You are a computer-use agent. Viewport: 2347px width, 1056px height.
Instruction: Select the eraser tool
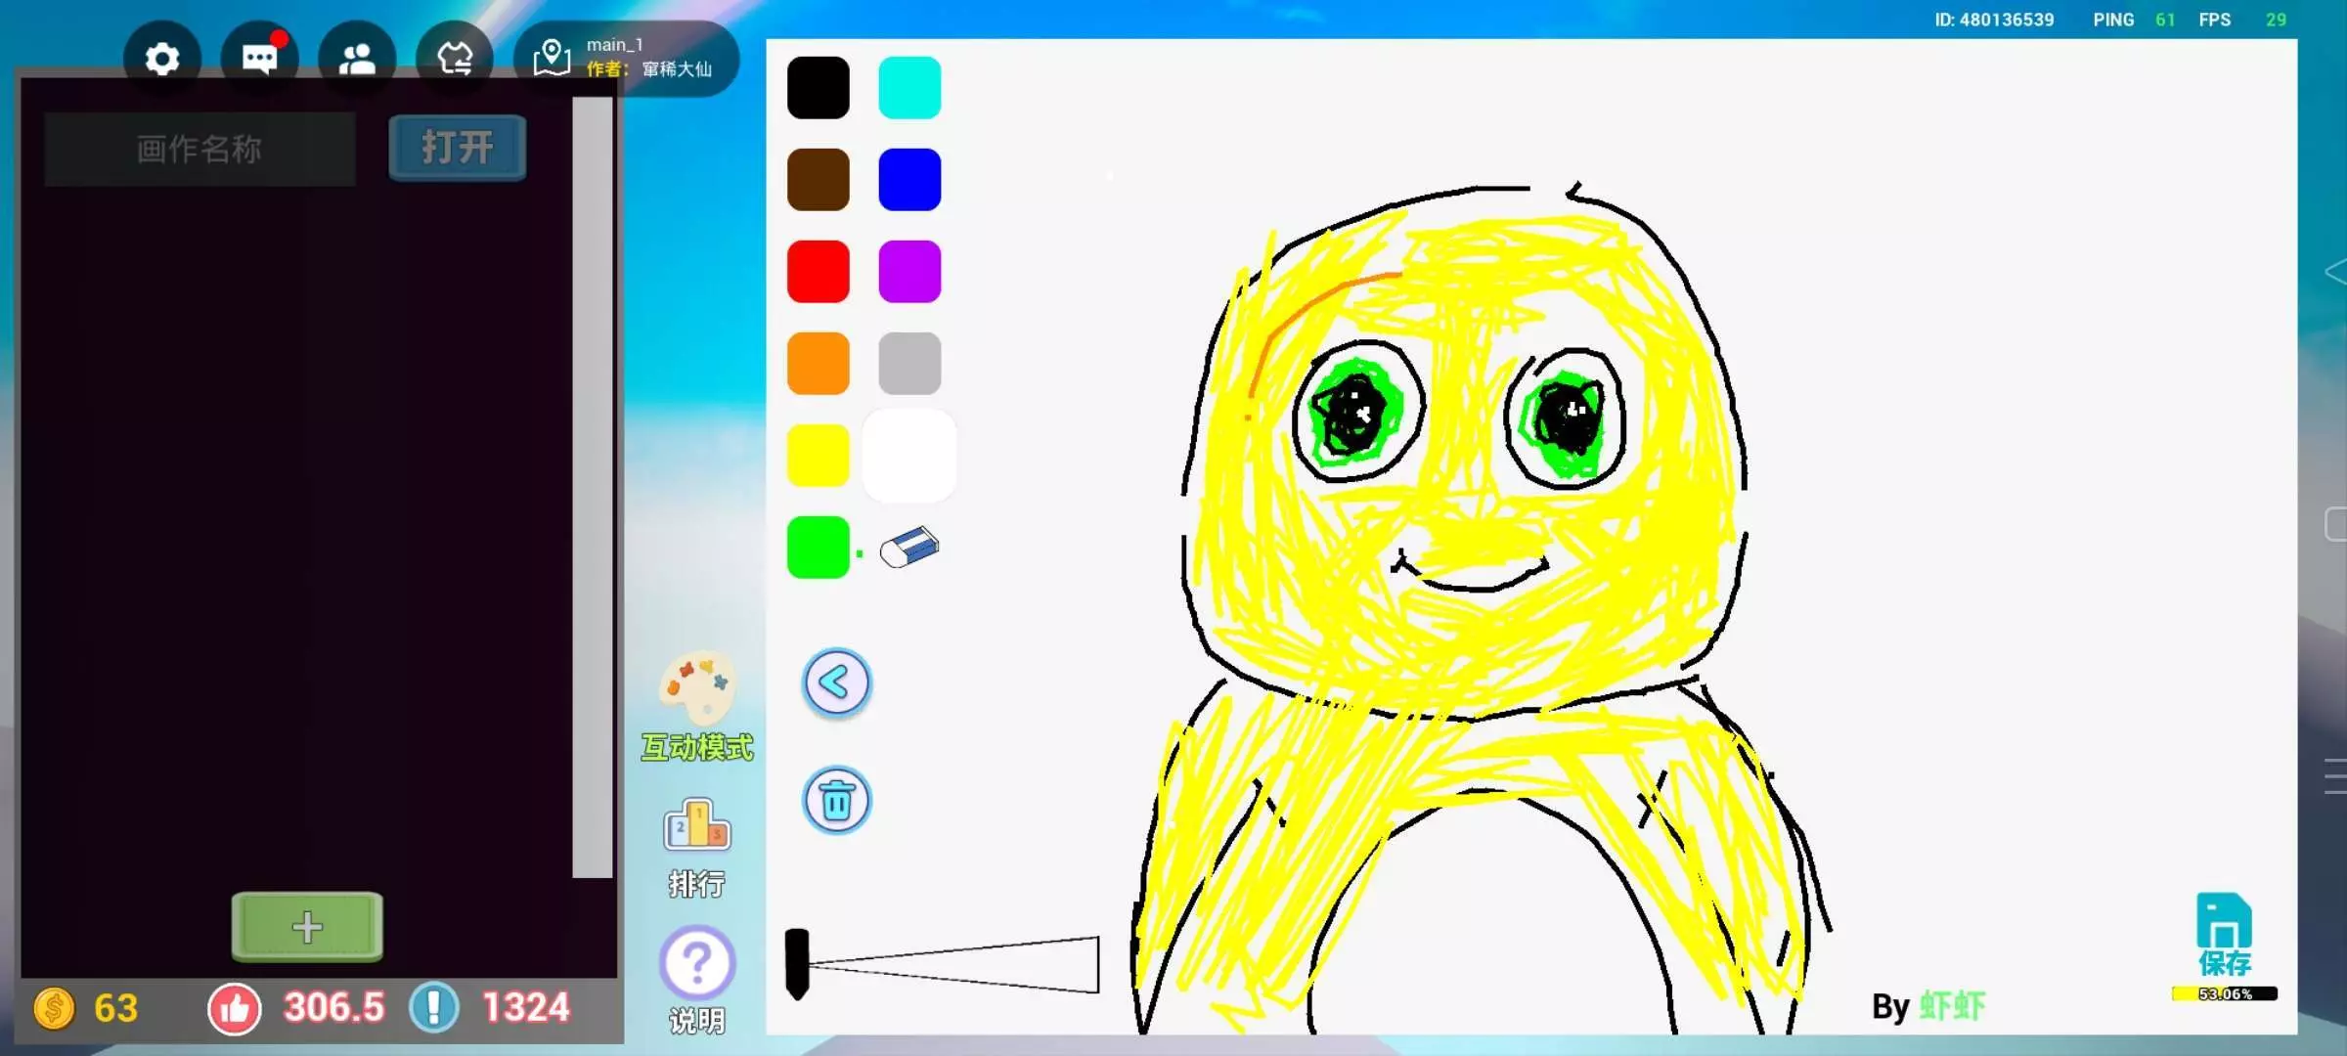click(909, 548)
